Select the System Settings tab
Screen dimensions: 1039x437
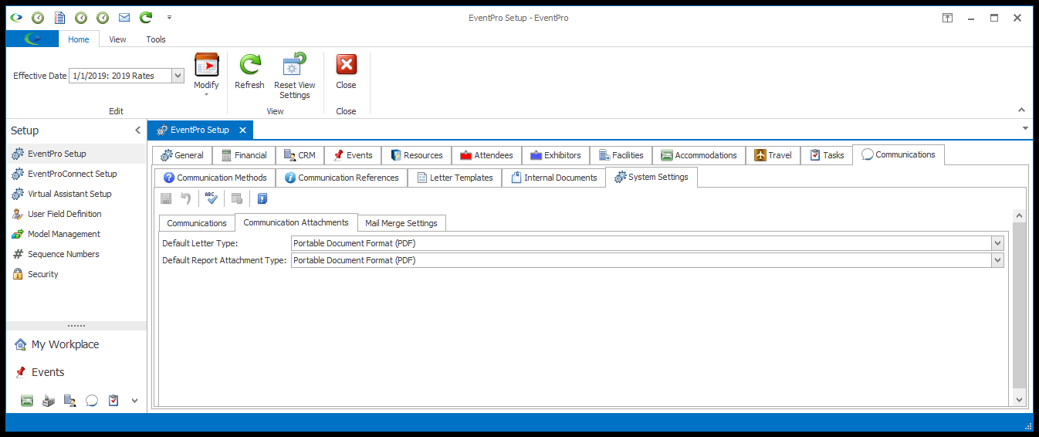pos(651,177)
